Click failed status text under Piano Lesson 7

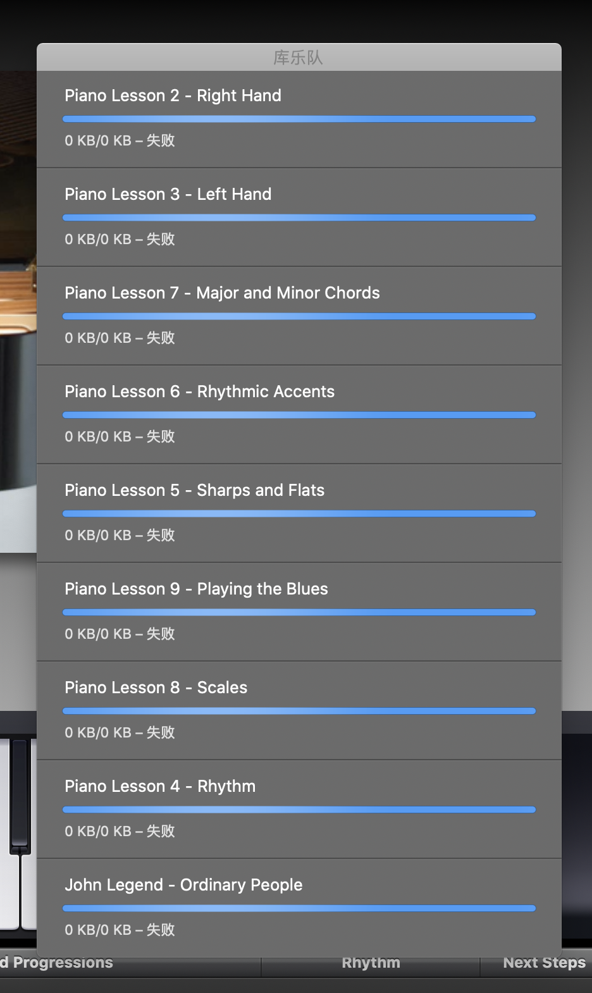(120, 338)
